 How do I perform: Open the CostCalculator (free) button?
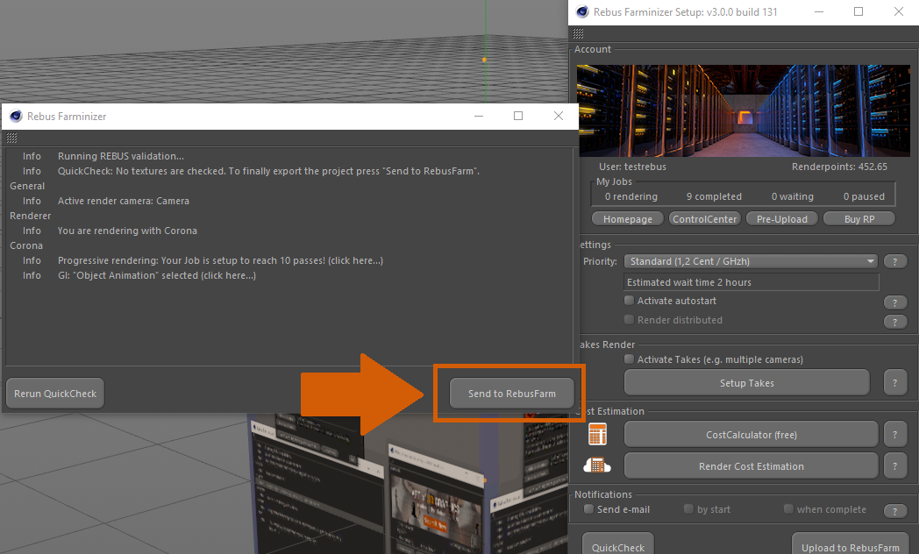pyautogui.click(x=752, y=435)
